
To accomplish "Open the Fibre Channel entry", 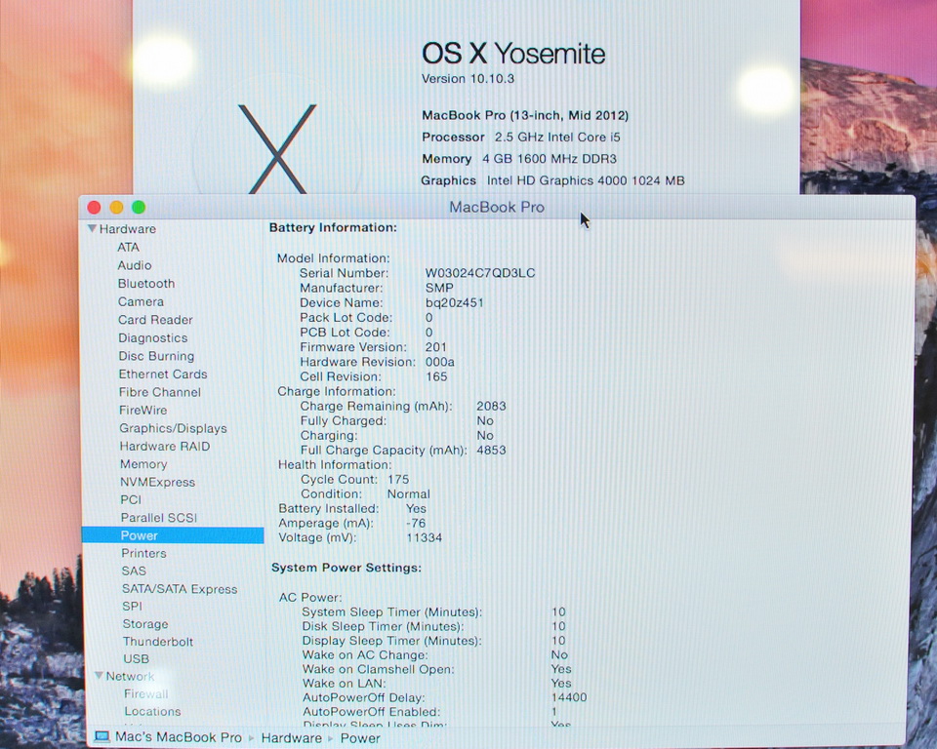I will (160, 392).
